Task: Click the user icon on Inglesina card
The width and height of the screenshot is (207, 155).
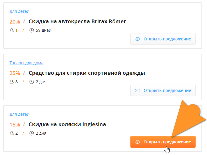Action: click(12, 133)
